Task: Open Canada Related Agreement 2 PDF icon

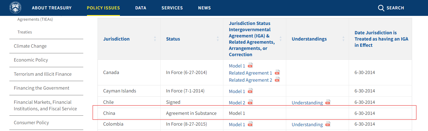Action: pos(277,79)
